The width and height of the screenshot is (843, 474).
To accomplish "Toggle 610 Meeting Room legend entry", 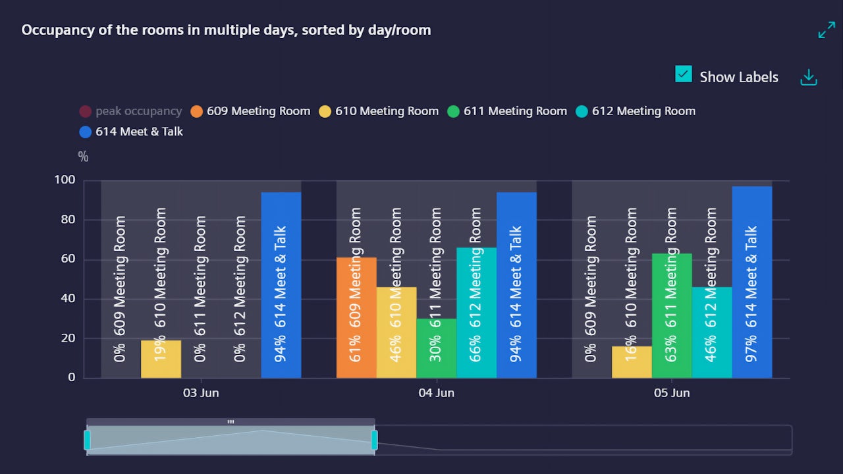I will coord(379,111).
